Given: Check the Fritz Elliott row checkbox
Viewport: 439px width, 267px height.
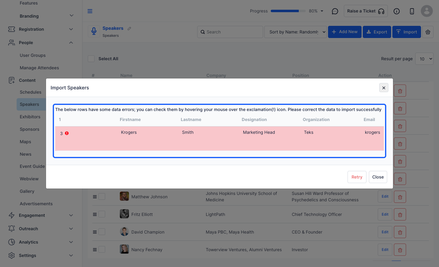Looking at the screenshot, I should 102,214.
